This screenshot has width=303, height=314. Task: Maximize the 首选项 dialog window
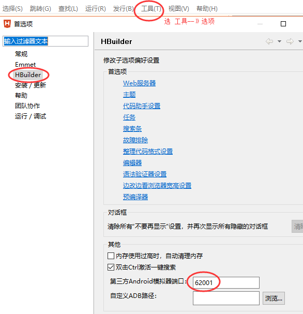pos(283,24)
